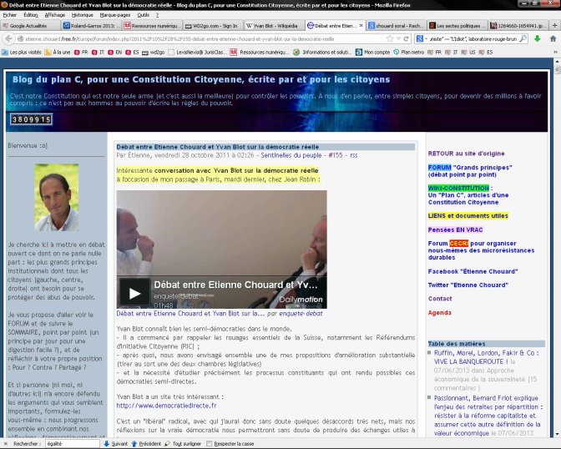Click the Contact link
This screenshot has height=449, width=561.
coord(440,299)
